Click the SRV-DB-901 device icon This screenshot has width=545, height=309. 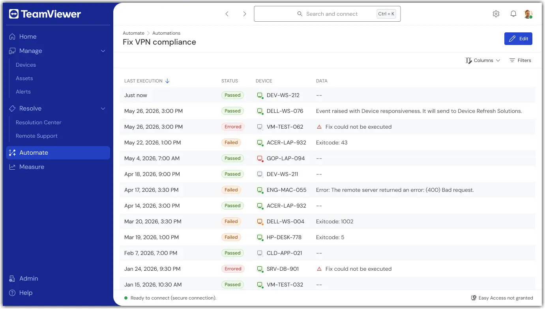tap(260, 269)
